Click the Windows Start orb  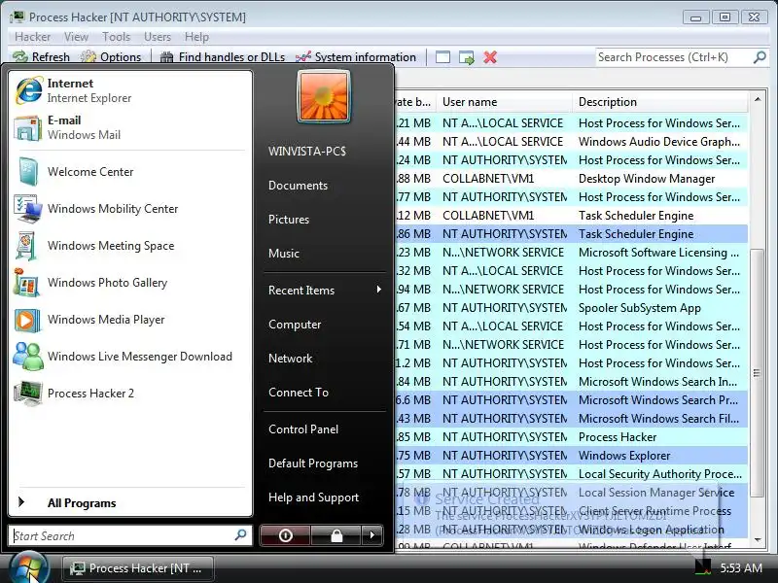point(29,568)
